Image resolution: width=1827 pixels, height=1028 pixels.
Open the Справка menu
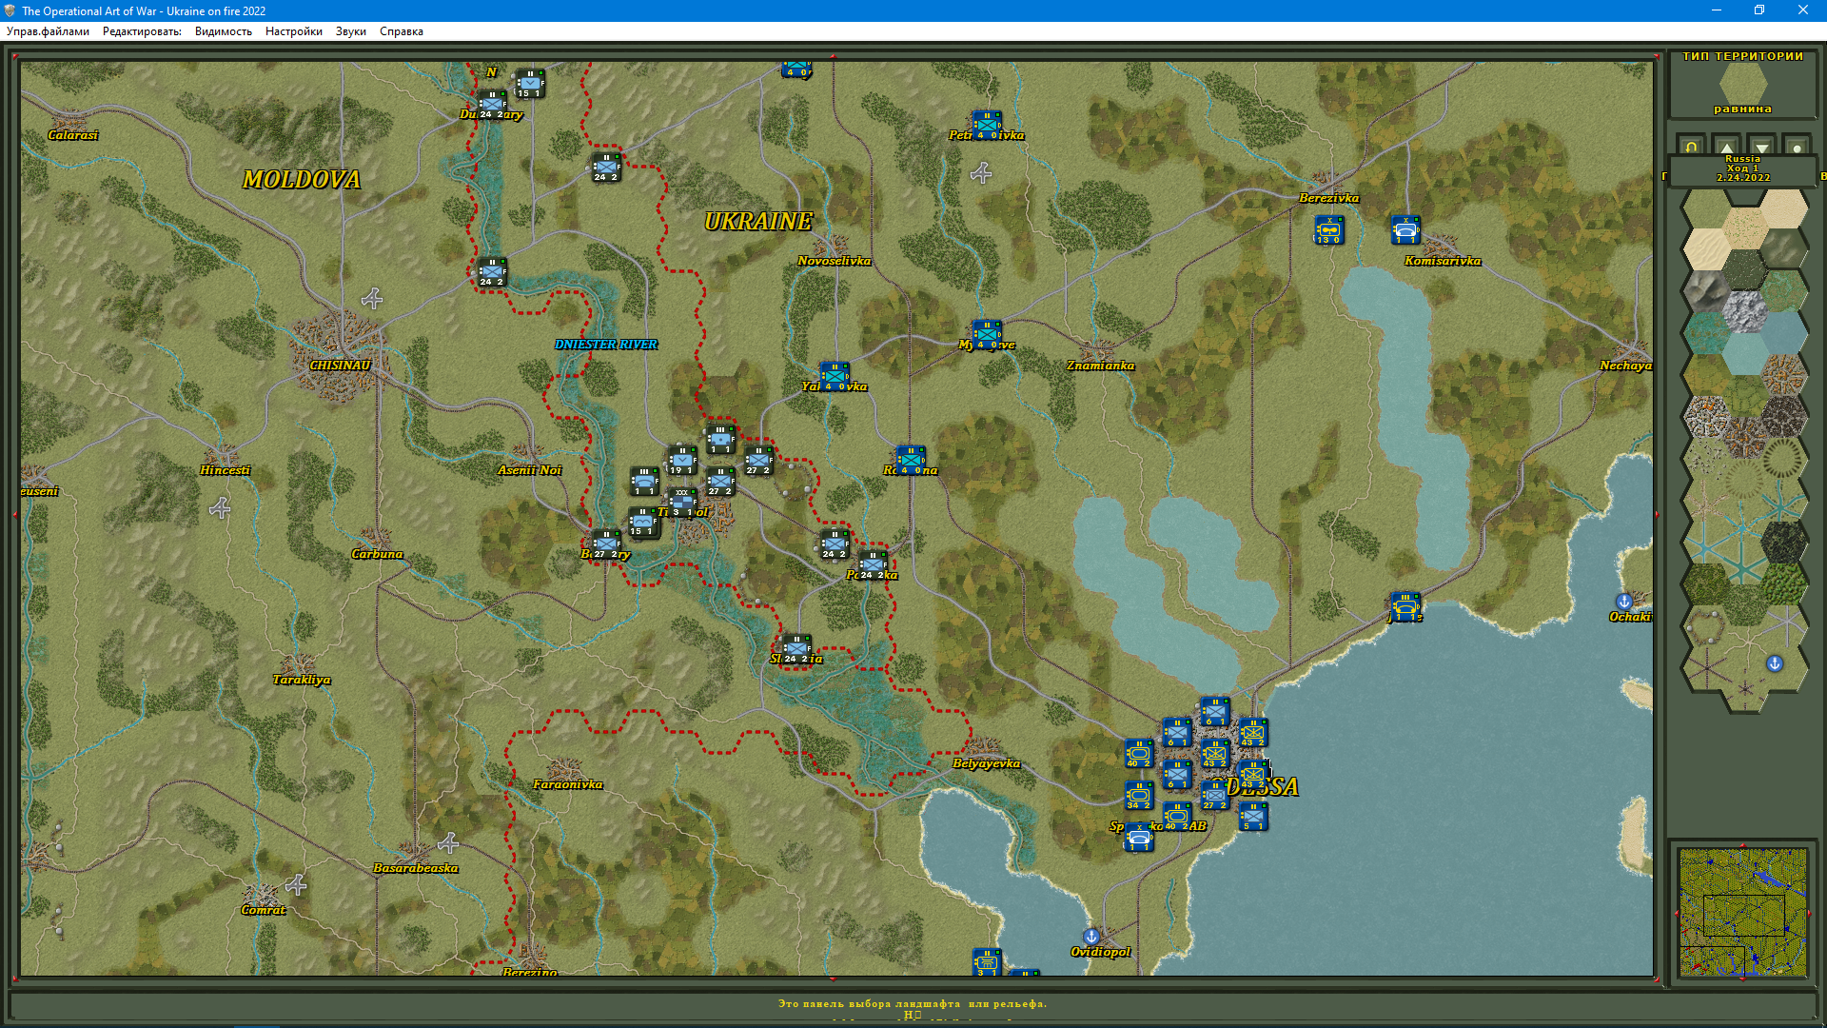402,31
